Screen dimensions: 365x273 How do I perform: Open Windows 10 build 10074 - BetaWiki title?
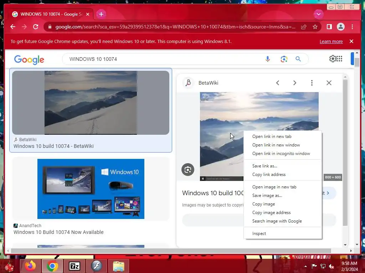coord(53,146)
